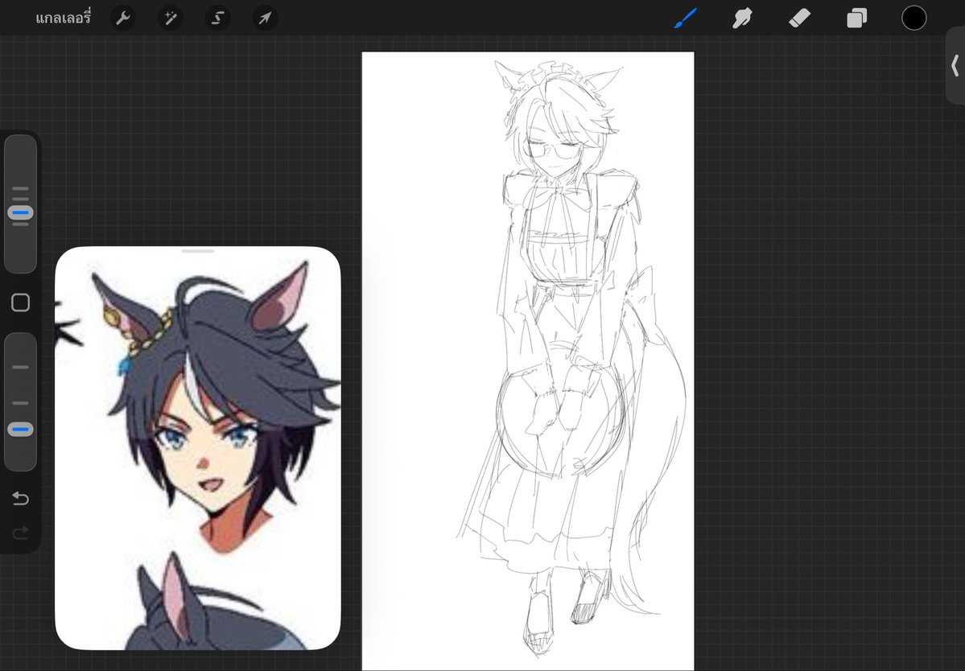The width and height of the screenshot is (965, 671).
Task: Open the Actions wrench menu
Action: [x=123, y=18]
